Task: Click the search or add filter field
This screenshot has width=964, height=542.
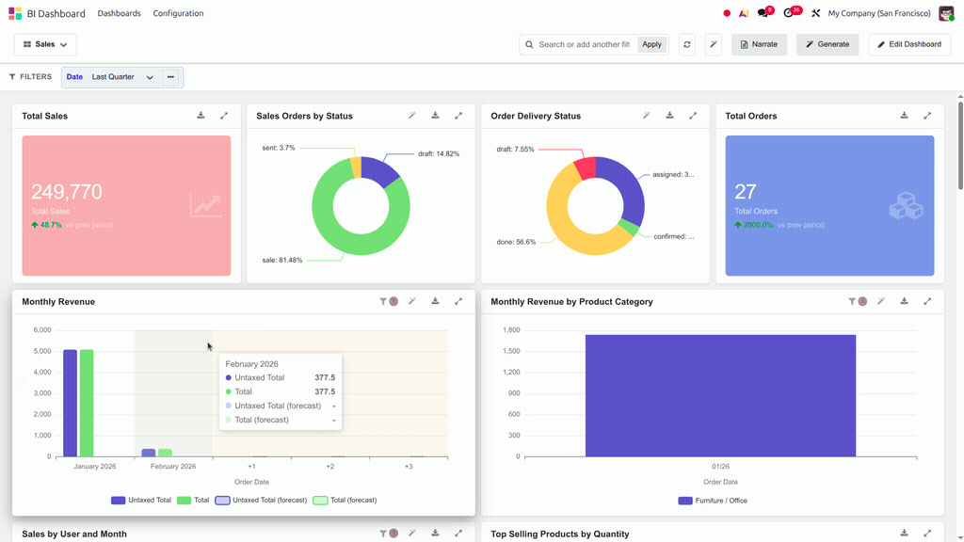Action: 584,44
